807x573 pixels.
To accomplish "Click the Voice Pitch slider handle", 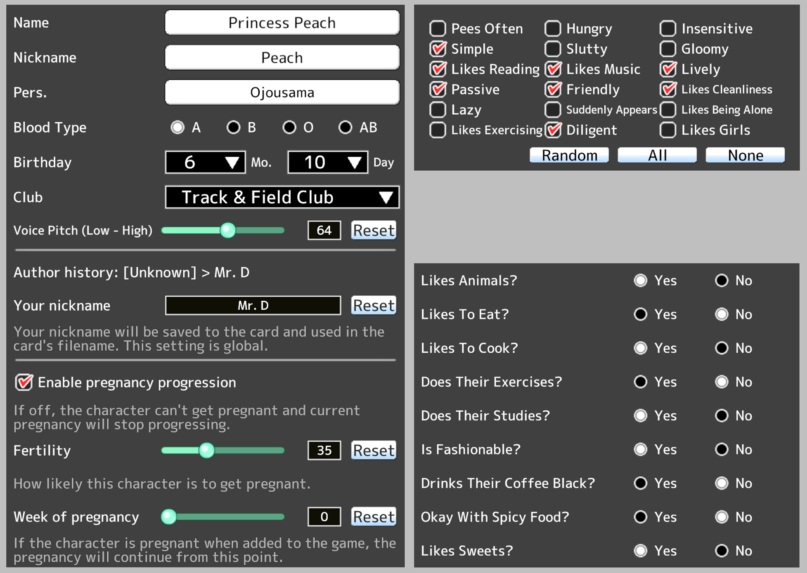I will (227, 230).
